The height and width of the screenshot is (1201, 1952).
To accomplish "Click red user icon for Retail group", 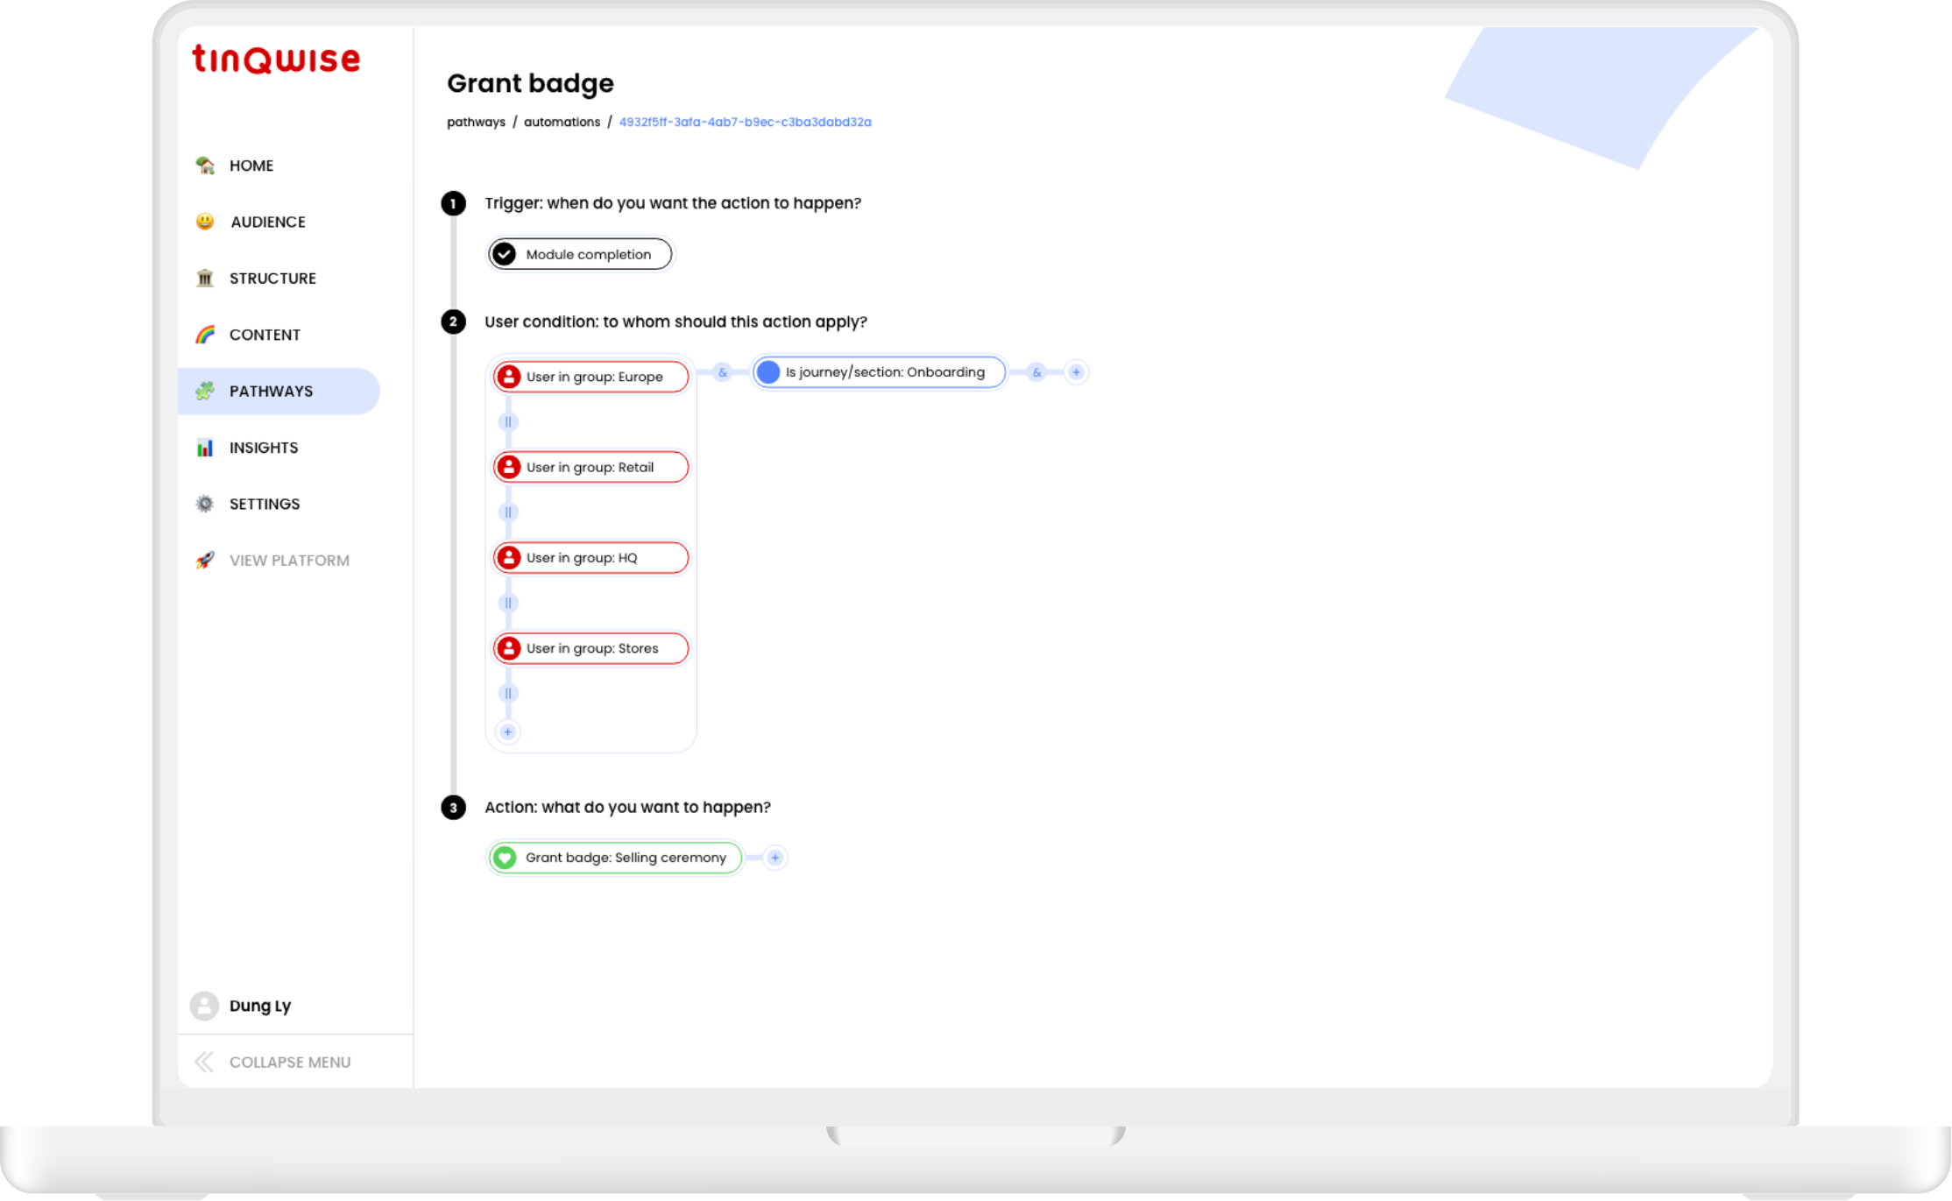I will (509, 467).
